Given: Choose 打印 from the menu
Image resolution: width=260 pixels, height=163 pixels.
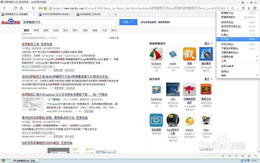Looking at the screenshot, I should point(238,39).
